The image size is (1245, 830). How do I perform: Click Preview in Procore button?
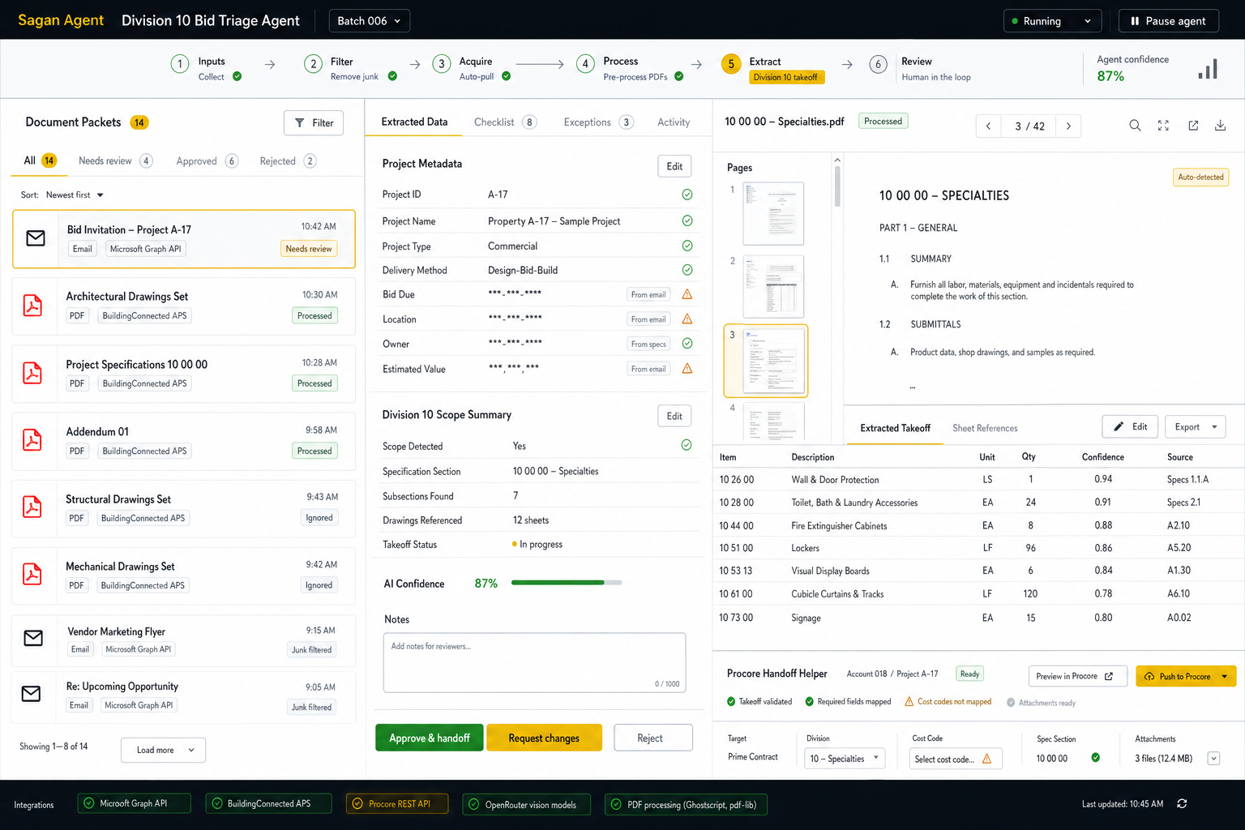click(x=1078, y=676)
